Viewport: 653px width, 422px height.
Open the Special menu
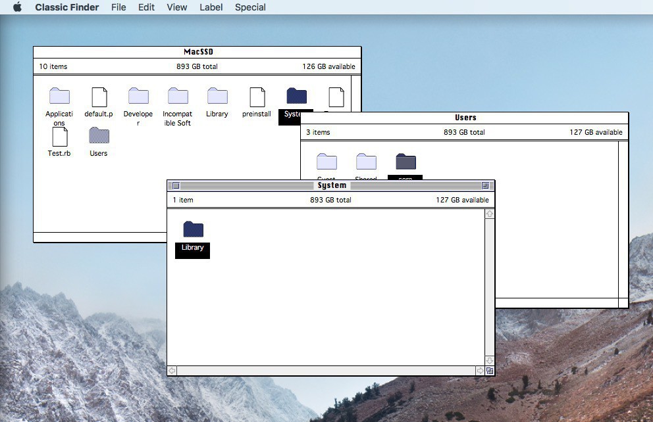pyautogui.click(x=250, y=7)
